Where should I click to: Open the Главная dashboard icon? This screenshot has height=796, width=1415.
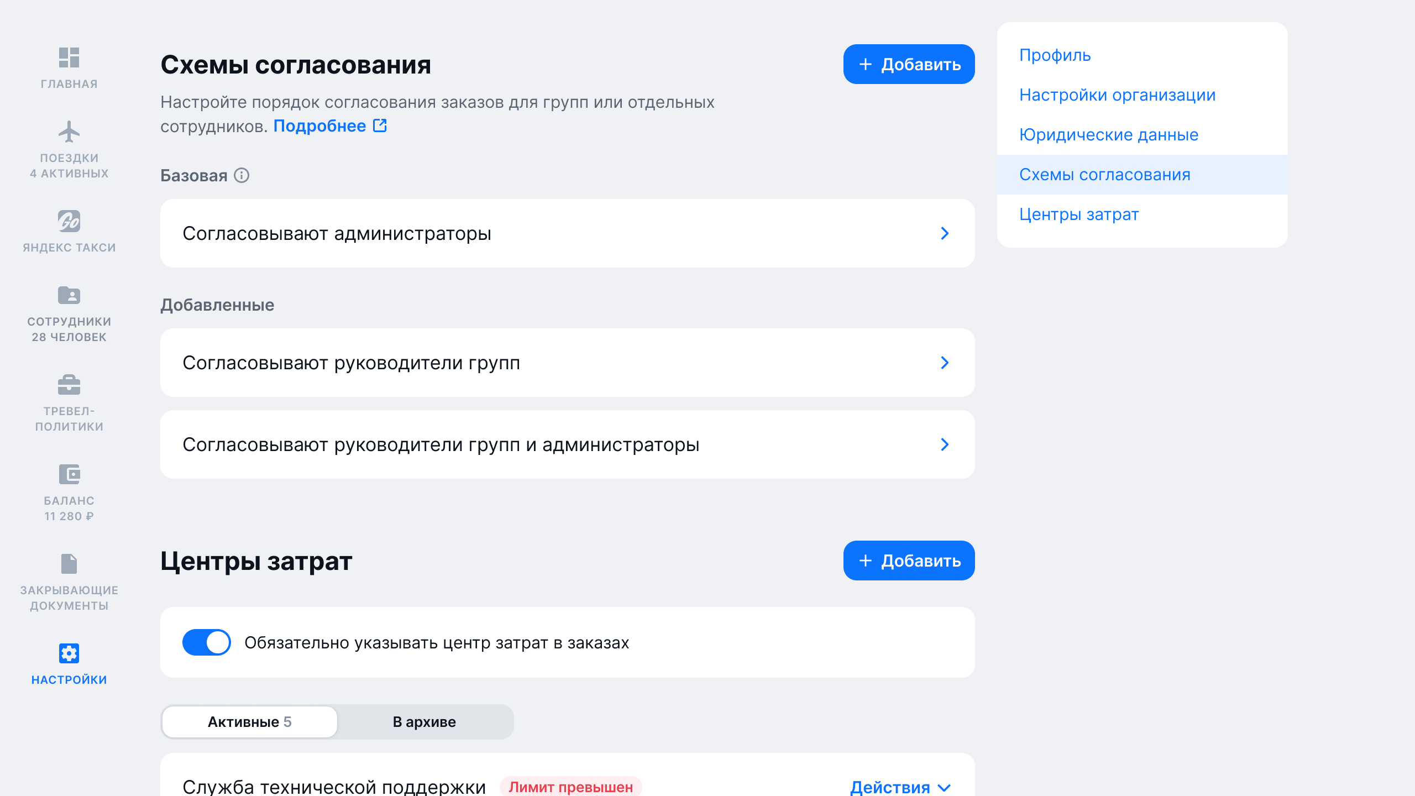coord(69,57)
